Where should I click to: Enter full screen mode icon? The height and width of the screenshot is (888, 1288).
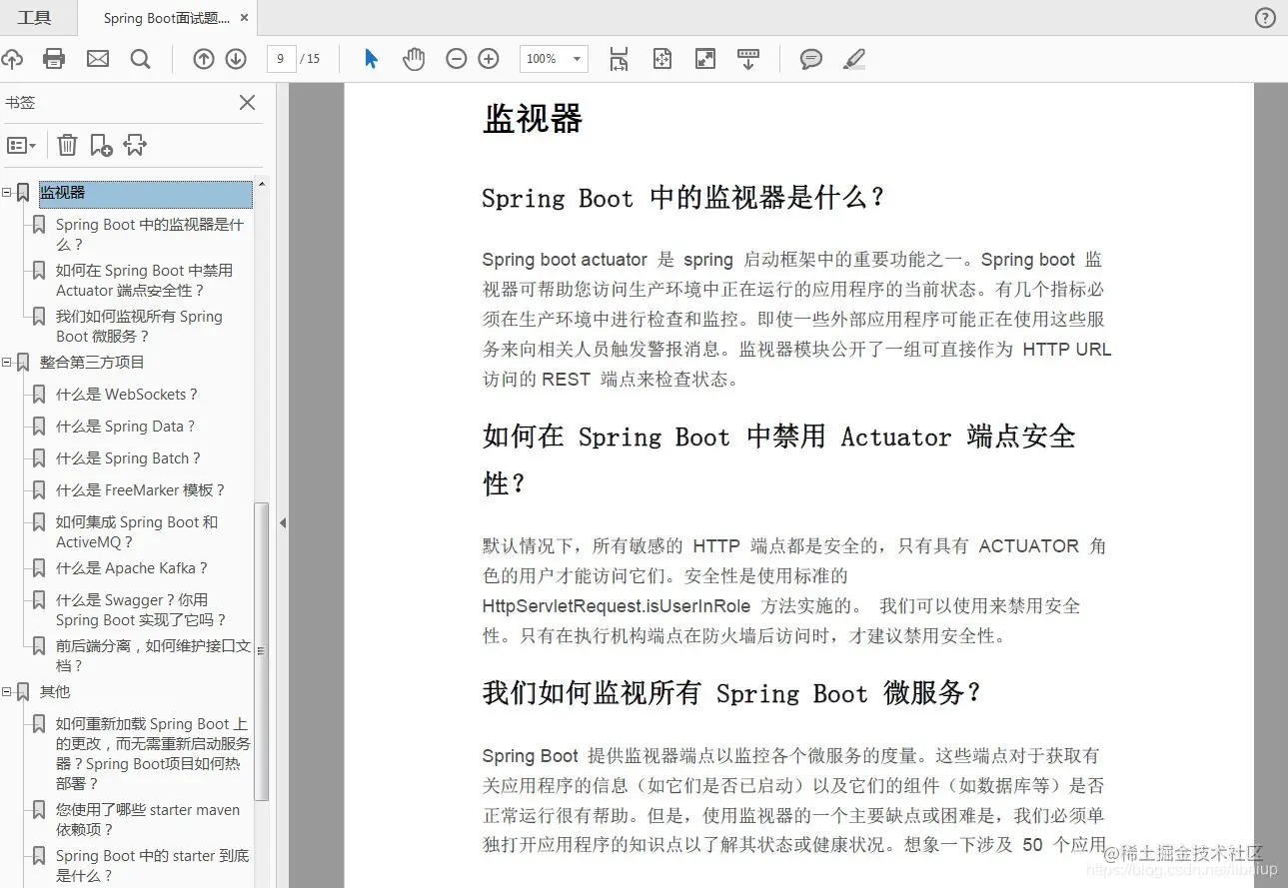[705, 59]
